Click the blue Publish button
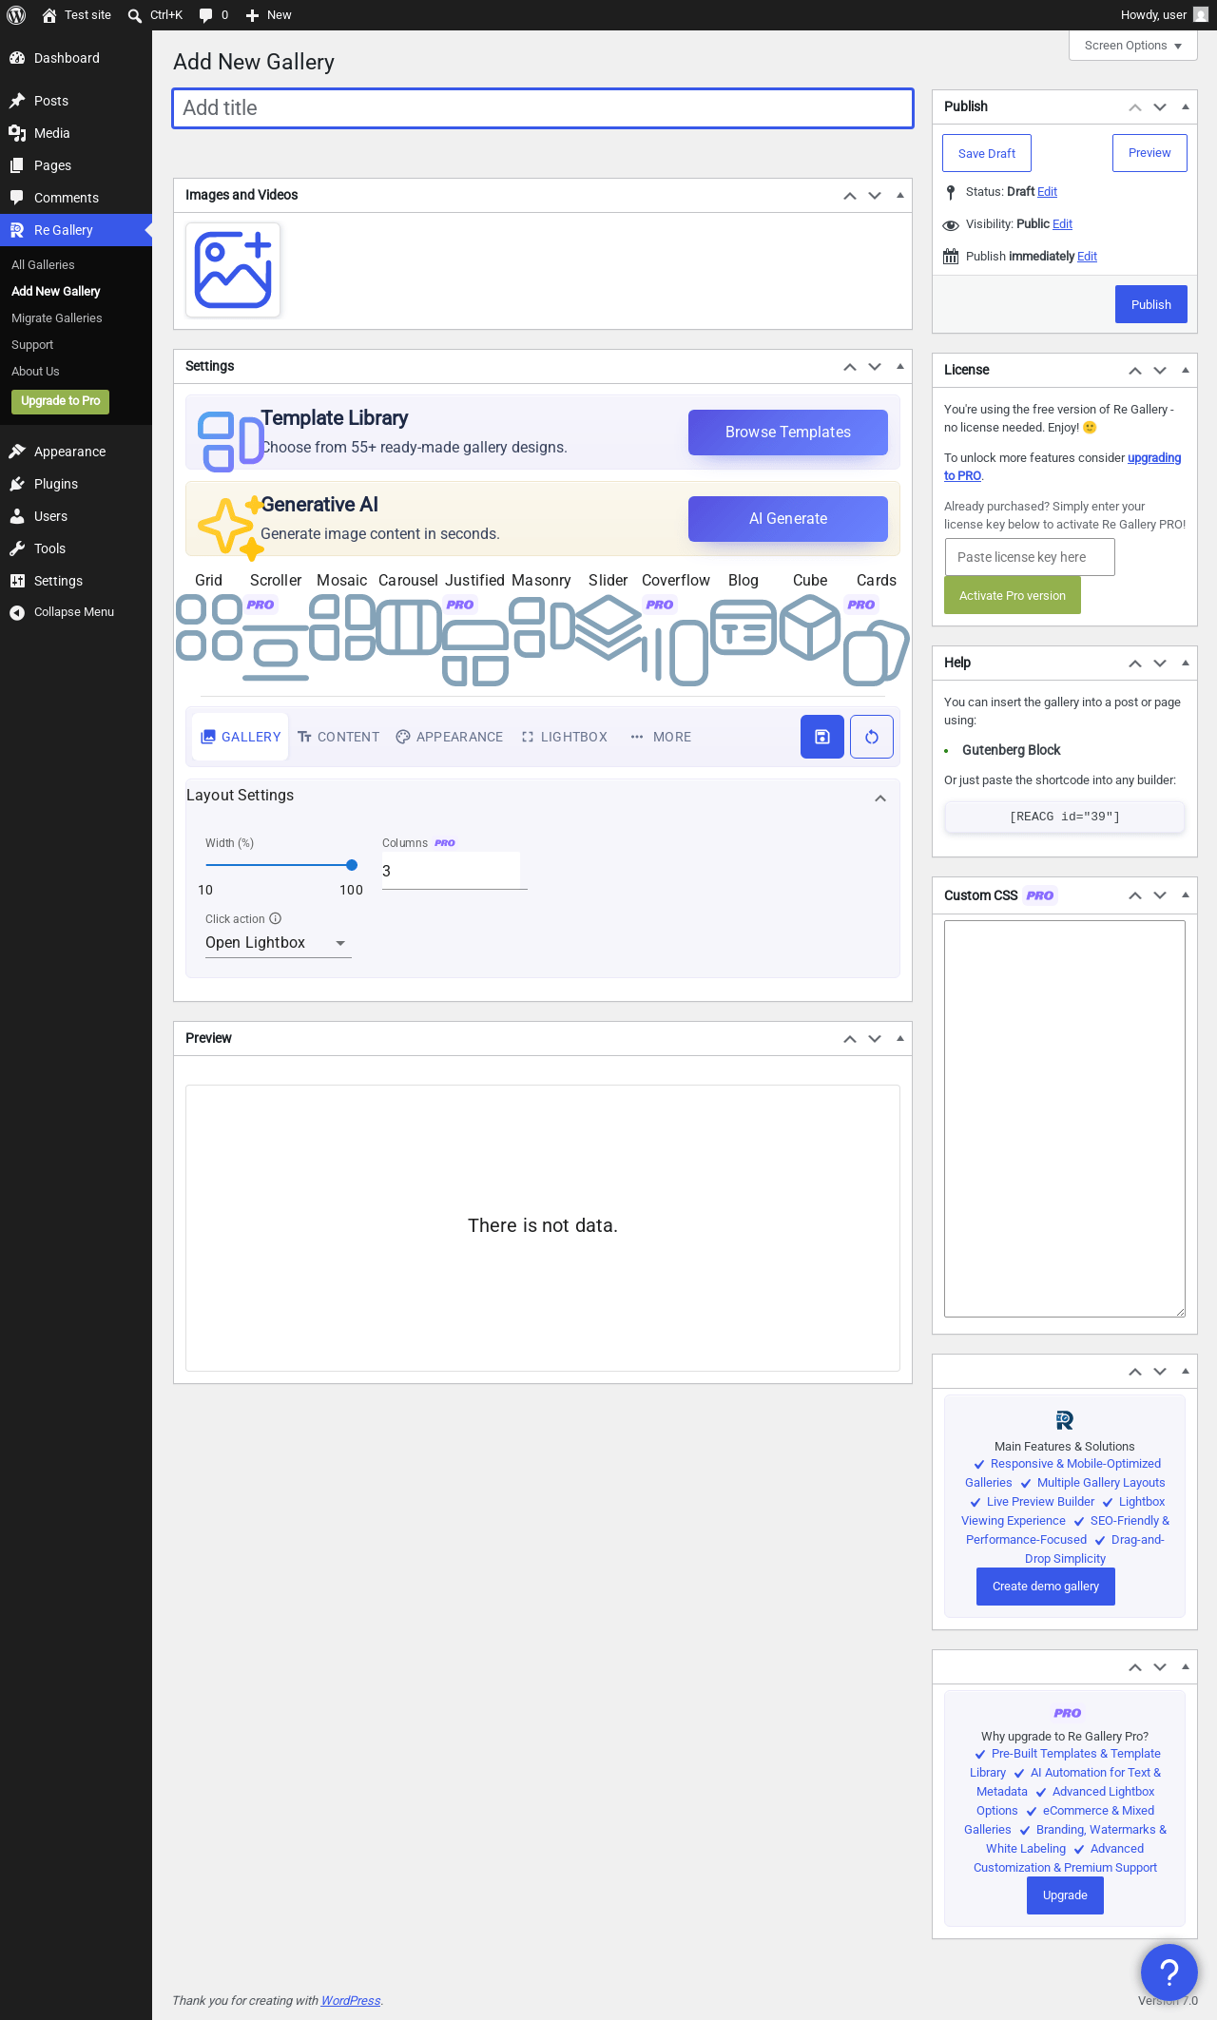1217x2020 pixels. pyautogui.click(x=1151, y=304)
